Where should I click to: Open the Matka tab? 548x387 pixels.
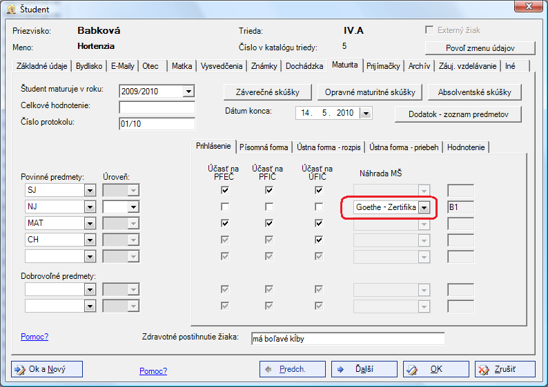(x=182, y=66)
